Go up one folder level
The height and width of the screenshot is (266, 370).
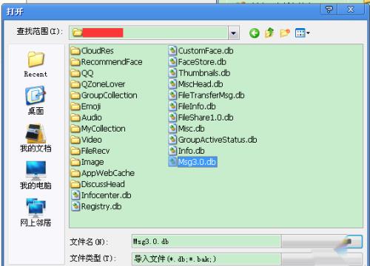pos(269,33)
